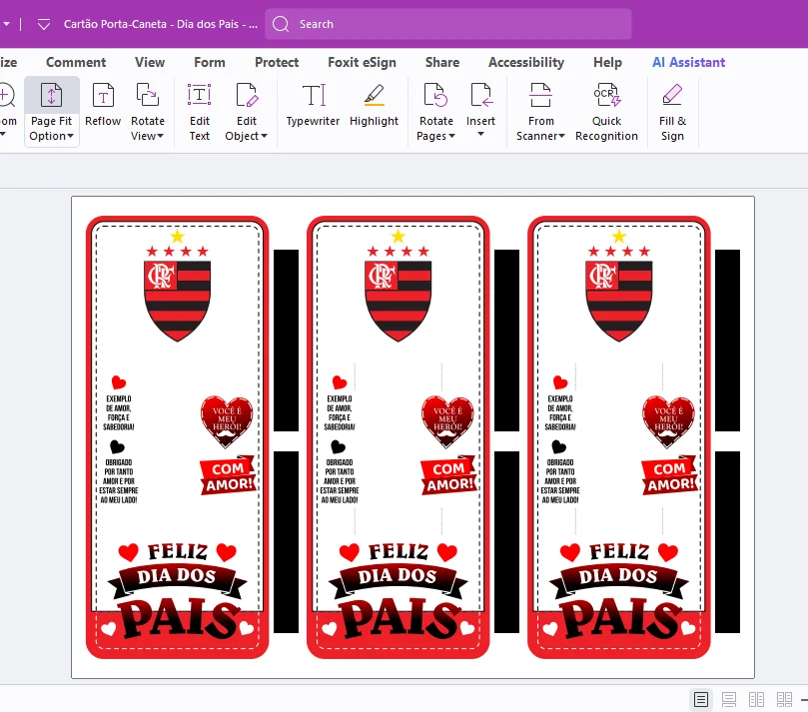Select the Typewriter tool

click(313, 105)
